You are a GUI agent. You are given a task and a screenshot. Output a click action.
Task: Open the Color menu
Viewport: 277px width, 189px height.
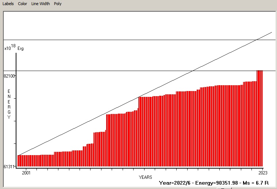23,4
